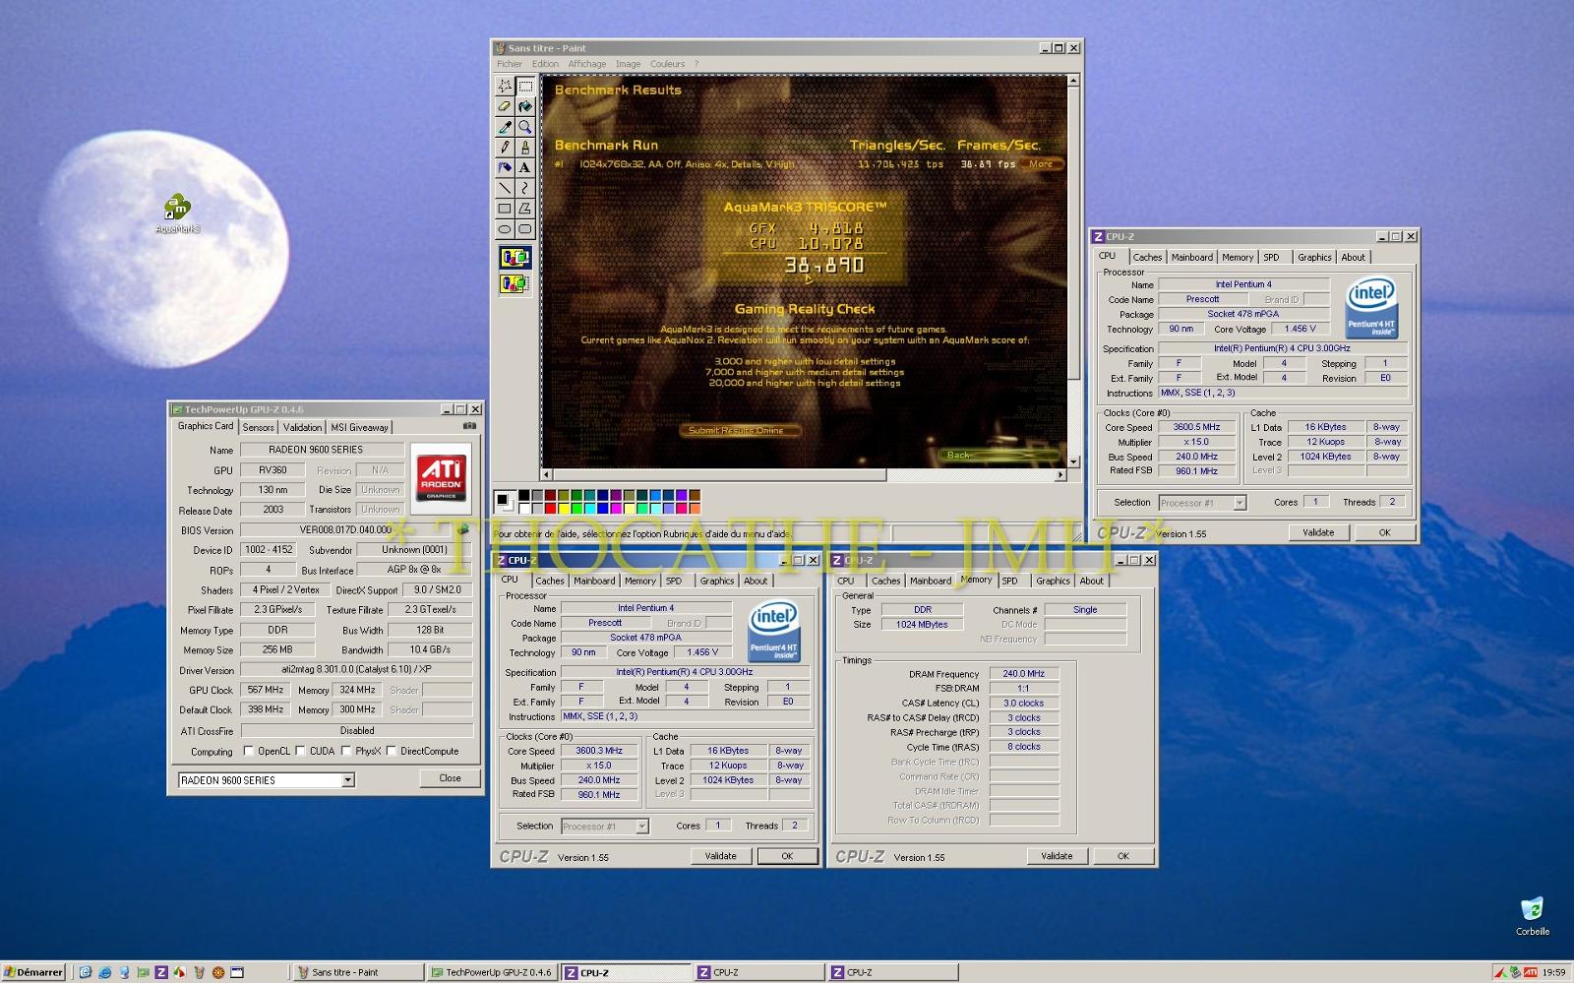
Task: Switch to the Mainboard tab in the right CPU-Z window
Action: (x=1191, y=257)
